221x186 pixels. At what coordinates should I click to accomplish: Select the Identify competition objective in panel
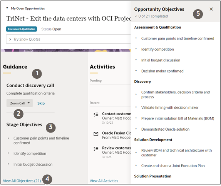157,50
